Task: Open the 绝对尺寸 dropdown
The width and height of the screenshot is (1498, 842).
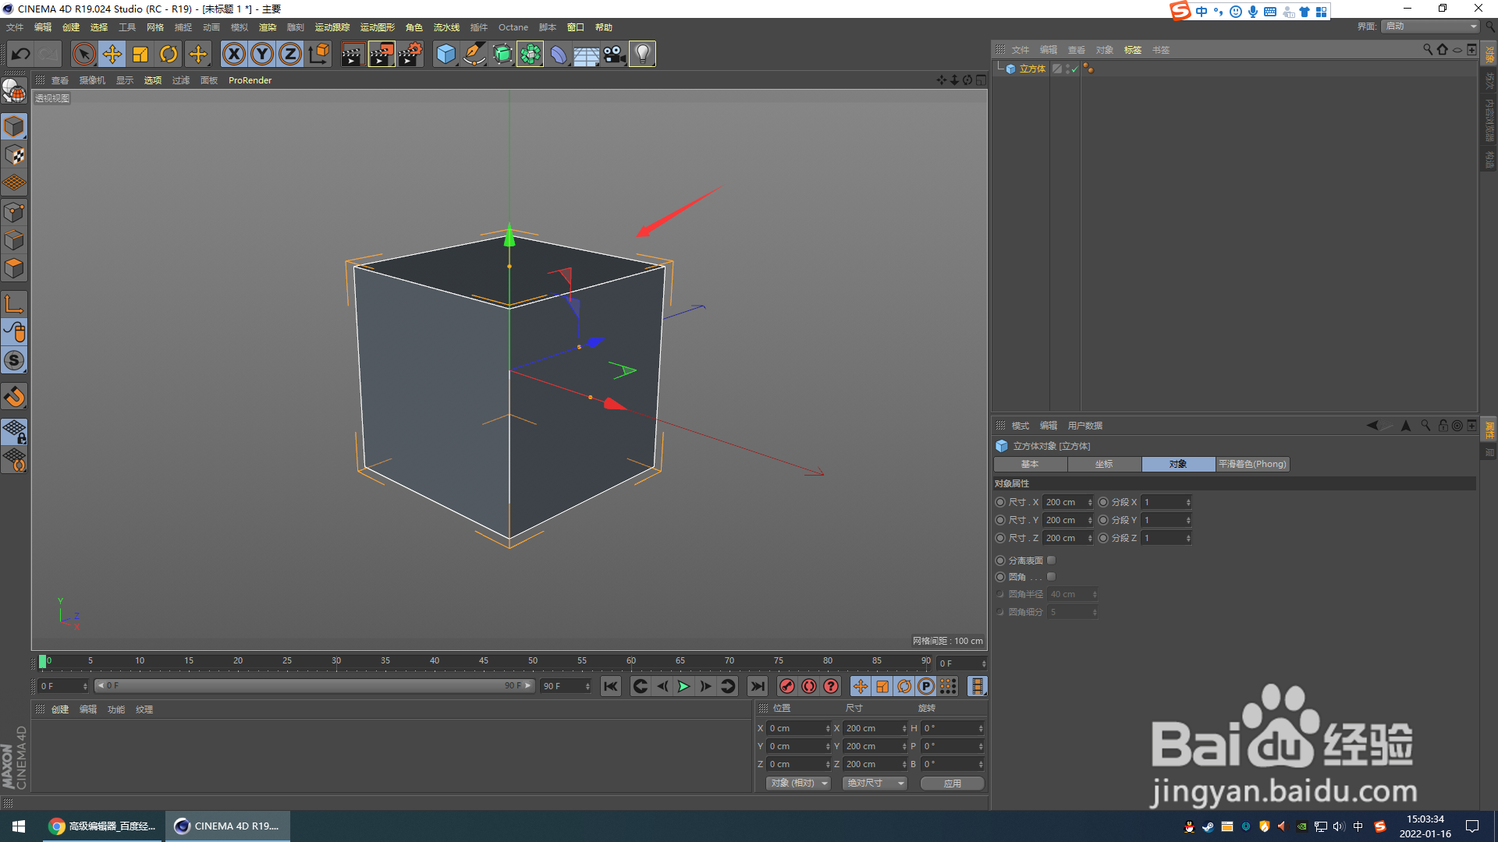Action: pos(875,783)
